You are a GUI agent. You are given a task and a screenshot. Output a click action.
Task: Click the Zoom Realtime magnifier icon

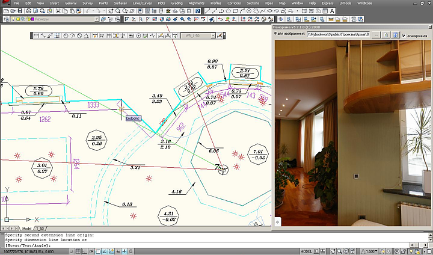tap(118, 11)
